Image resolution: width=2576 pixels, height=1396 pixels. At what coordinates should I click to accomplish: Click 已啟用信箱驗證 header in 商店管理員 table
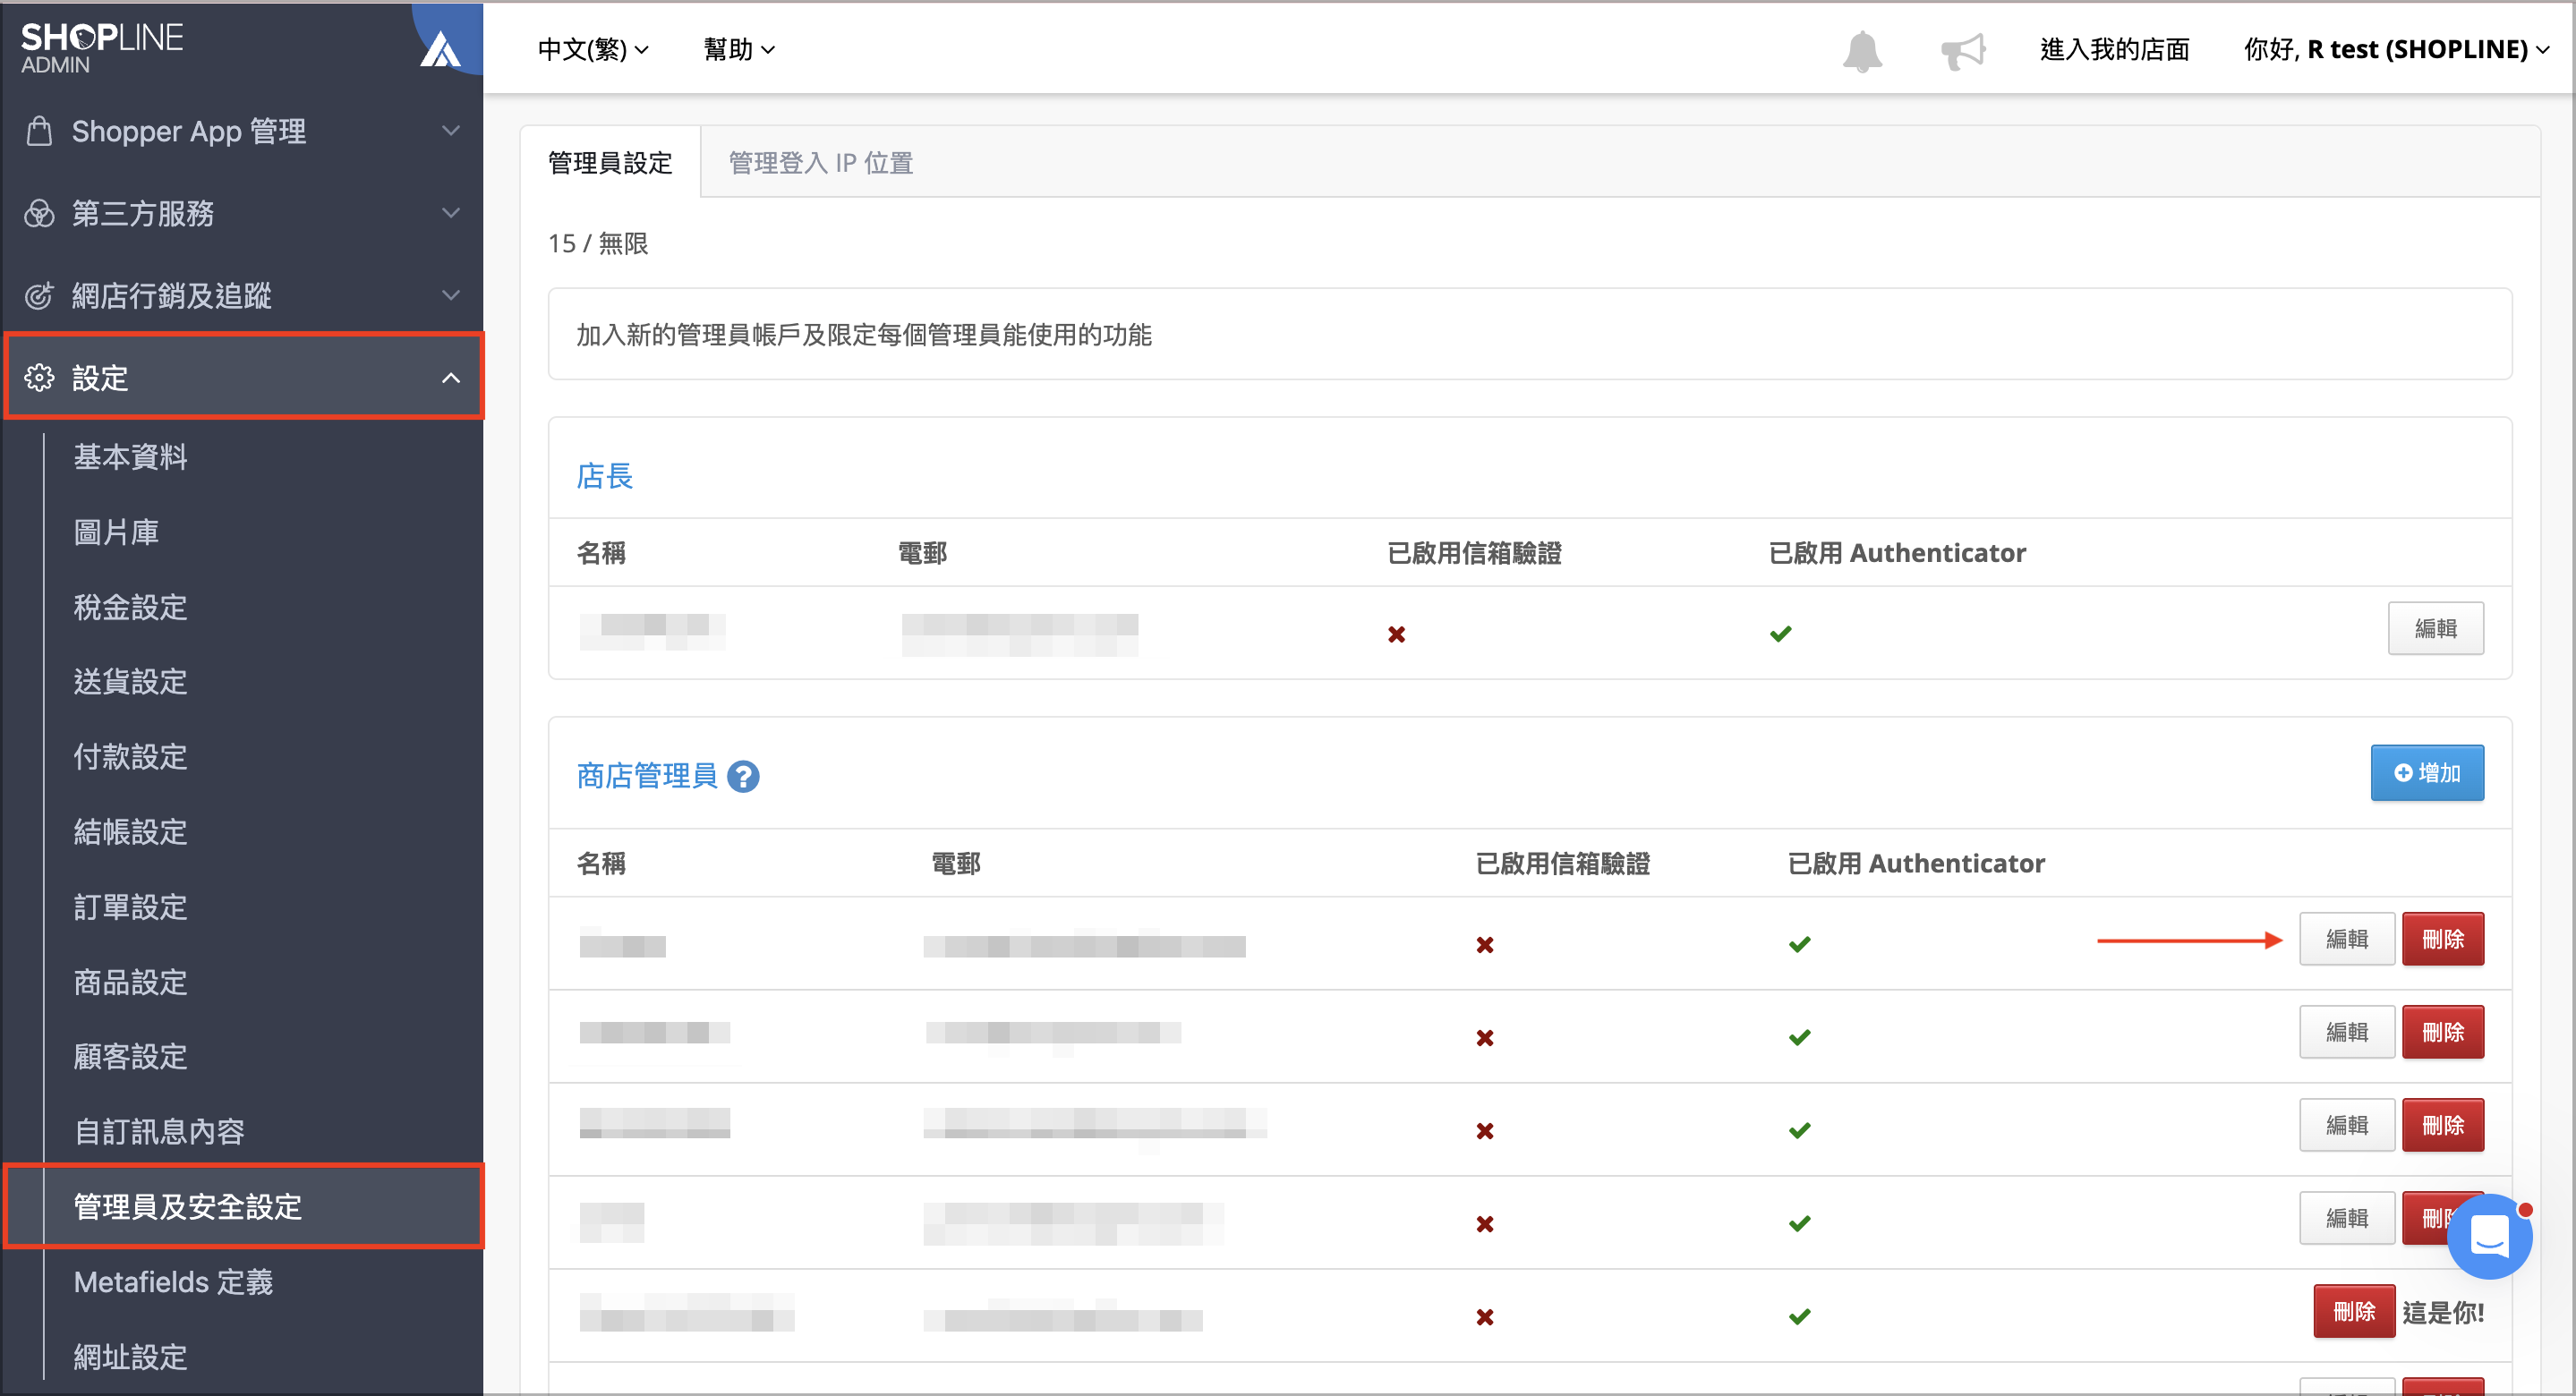pyautogui.click(x=1563, y=863)
